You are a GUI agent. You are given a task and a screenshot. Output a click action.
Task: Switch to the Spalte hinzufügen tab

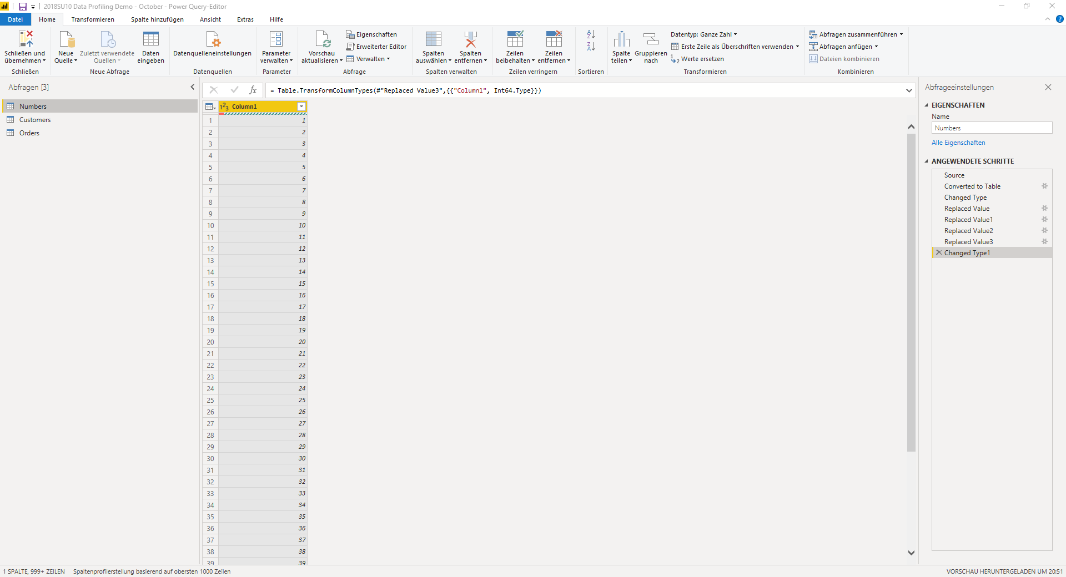(157, 19)
